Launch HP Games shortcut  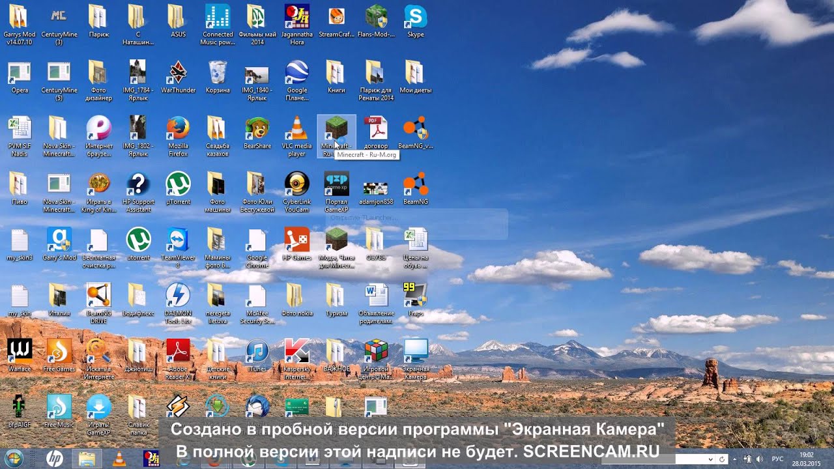click(296, 244)
